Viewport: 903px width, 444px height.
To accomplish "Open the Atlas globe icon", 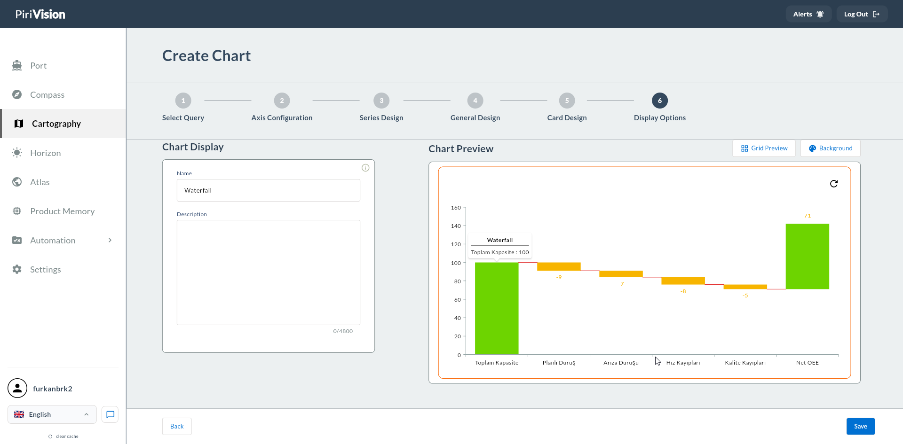I will tap(17, 182).
